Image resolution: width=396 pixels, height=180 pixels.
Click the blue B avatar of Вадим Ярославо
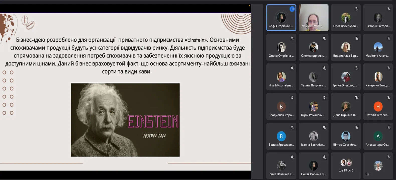[281, 136]
